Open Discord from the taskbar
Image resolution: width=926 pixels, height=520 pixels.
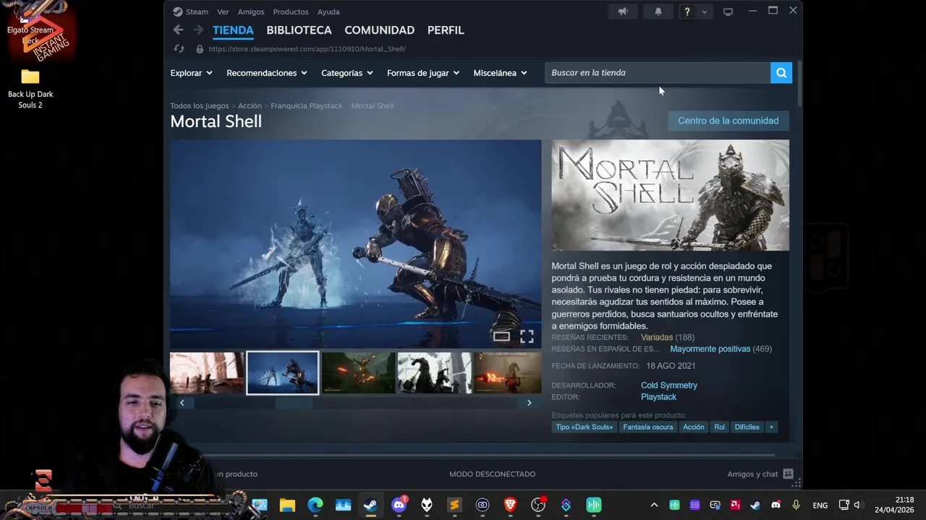(x=399, y=505)
